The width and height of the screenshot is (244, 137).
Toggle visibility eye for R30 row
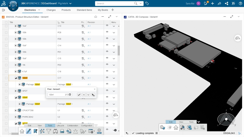coord(107,38)
